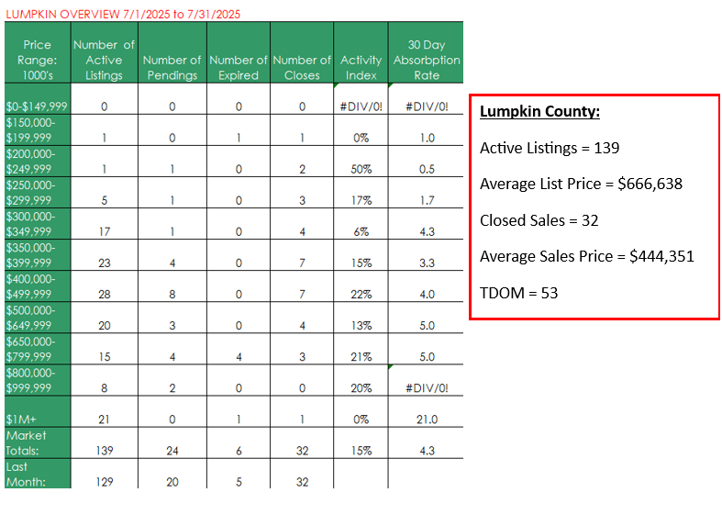Select the Activity Index header cell

(361, 52)
